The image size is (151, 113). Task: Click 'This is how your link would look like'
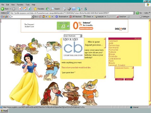[76, 68]
